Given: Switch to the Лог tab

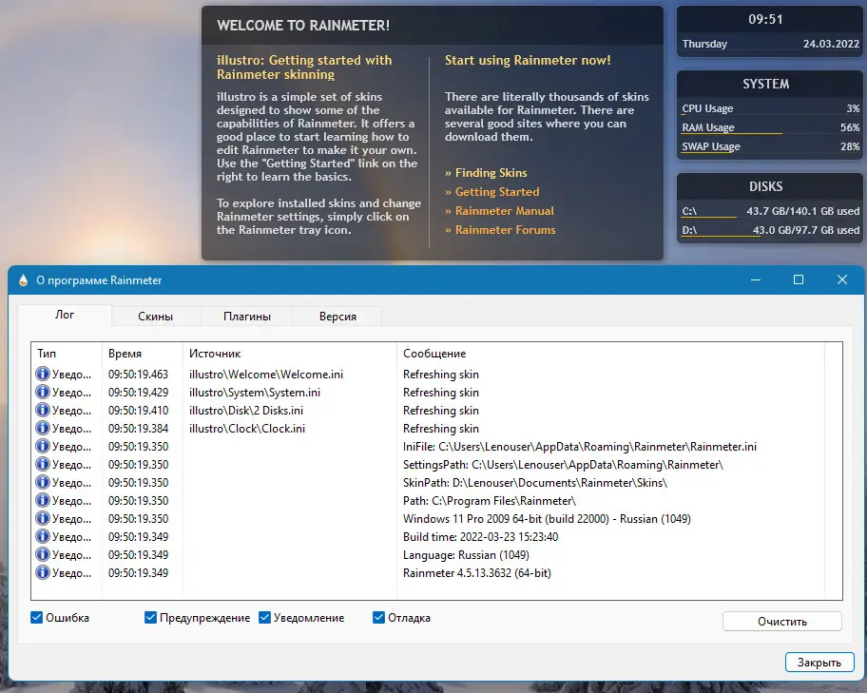Looking at the screenshot, I should [65, 315].
